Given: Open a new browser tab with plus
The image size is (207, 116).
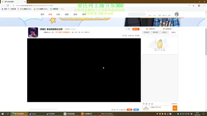Looking at the screenshot, I should [x=28, y=2].
